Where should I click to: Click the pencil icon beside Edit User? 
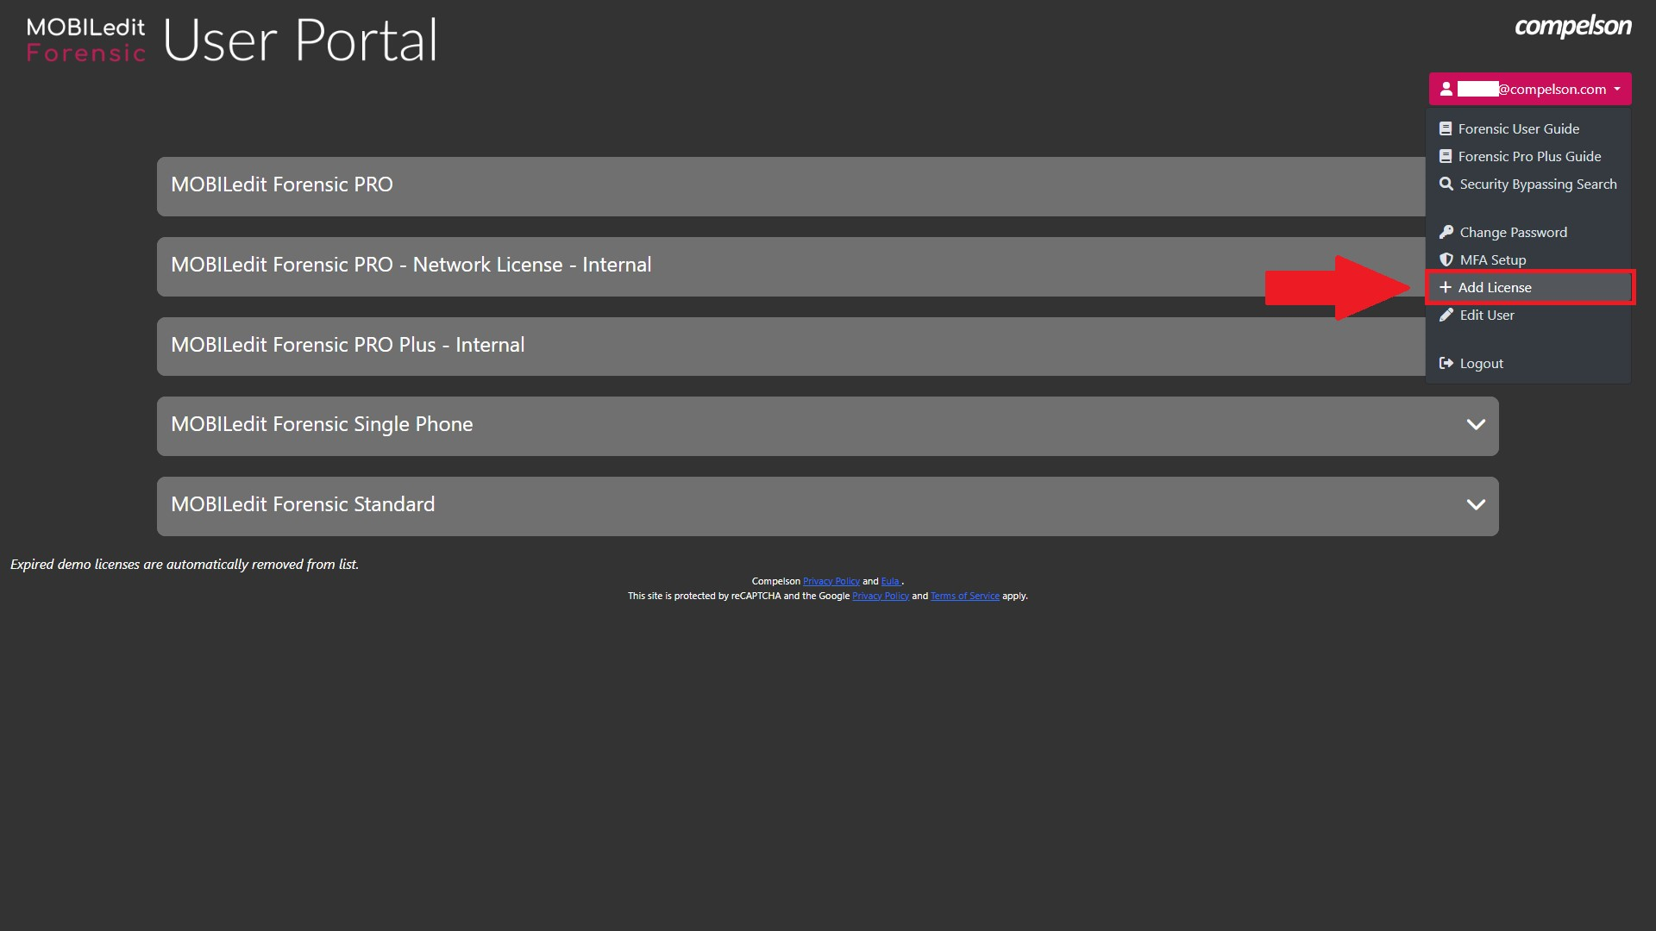[1446, 315]
